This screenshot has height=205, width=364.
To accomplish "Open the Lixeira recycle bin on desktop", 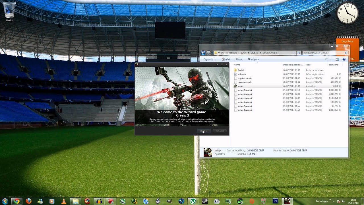I will [x=9, y=12].
